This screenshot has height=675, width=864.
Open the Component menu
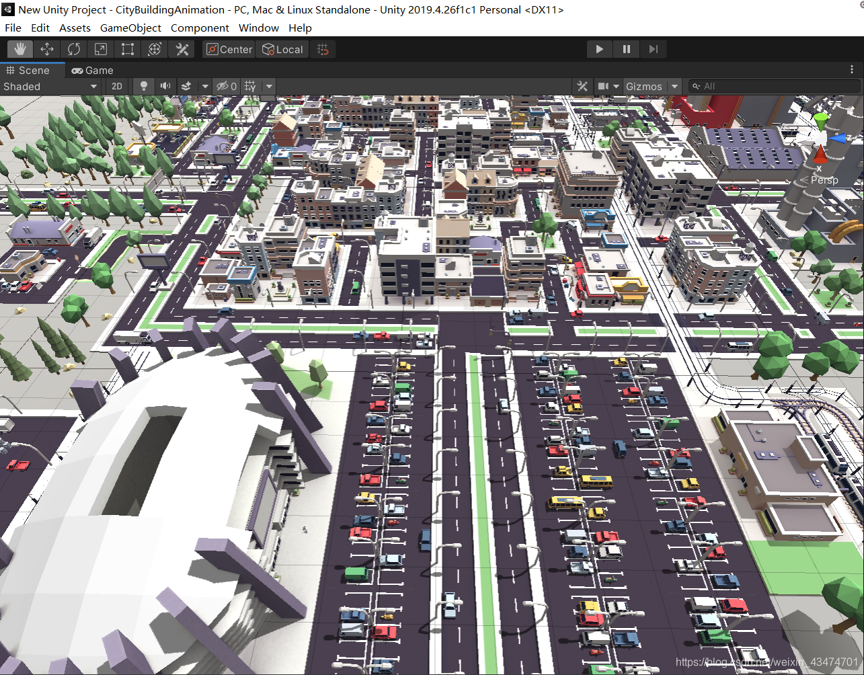coord(200,28)
